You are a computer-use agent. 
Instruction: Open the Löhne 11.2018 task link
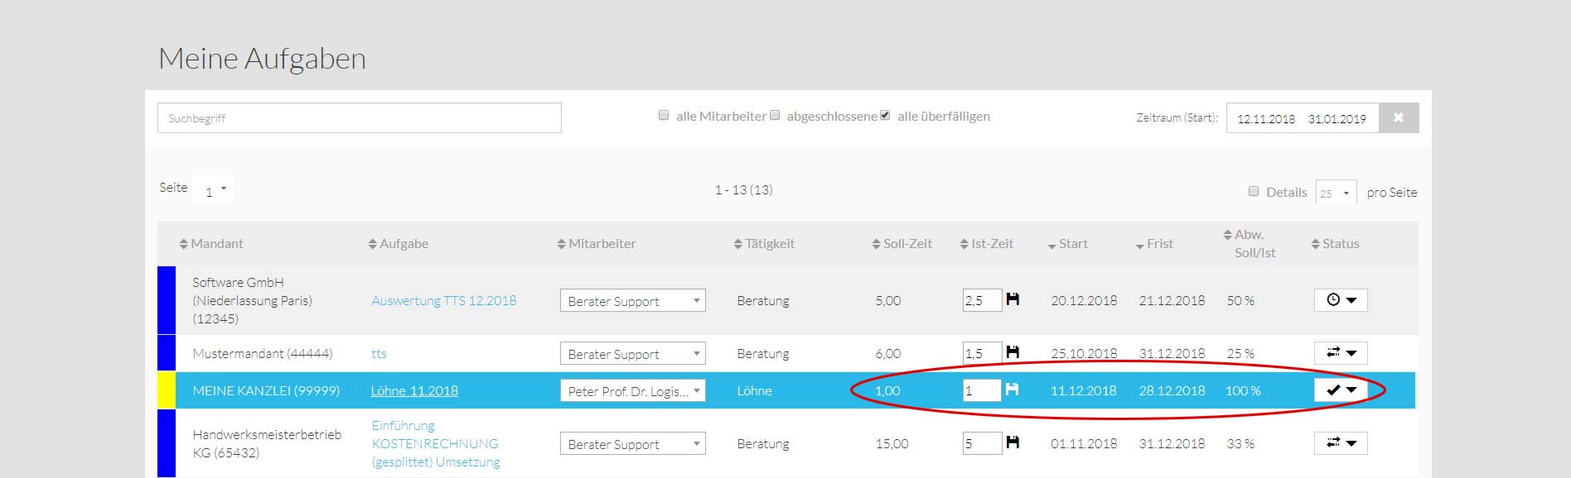point(414,390)
